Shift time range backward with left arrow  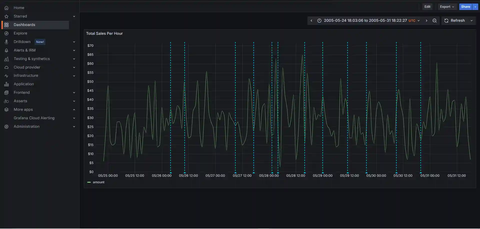click(311, 20)
